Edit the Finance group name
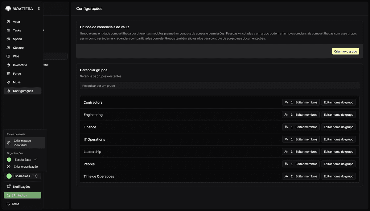 click(x=339, y=127)
